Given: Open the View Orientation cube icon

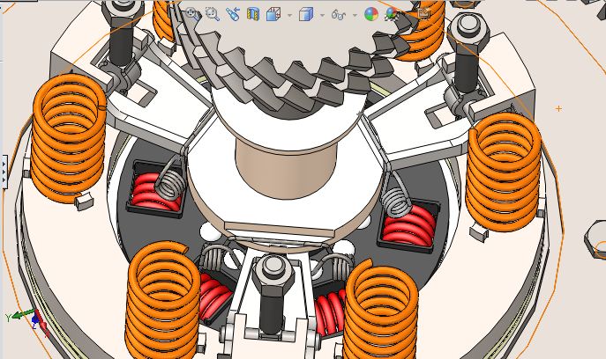Looking at the screenshot, I should [273, 15].
